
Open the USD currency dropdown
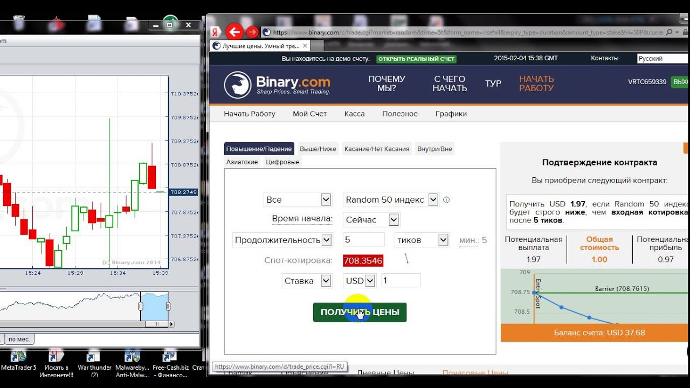360,281
